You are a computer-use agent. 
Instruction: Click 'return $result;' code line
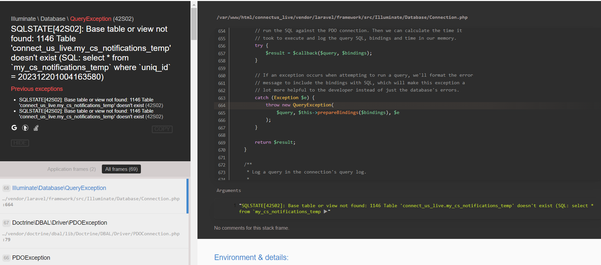tap(275, 142)
